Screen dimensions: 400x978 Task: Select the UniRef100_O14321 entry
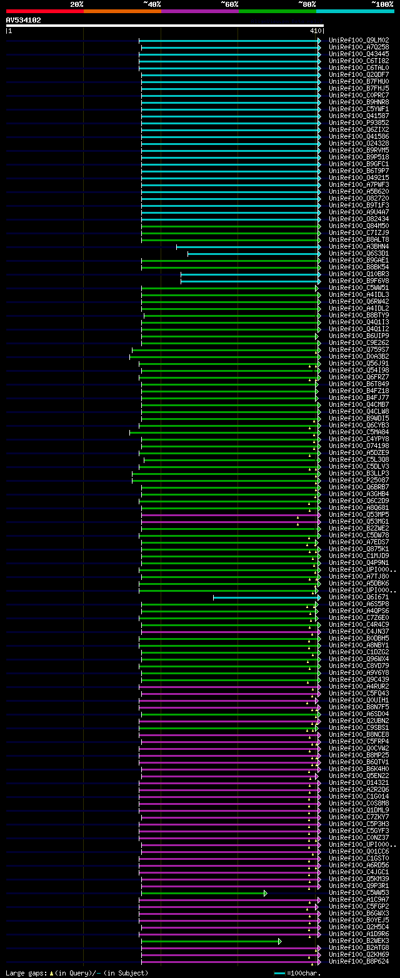[x=359, y=782]
